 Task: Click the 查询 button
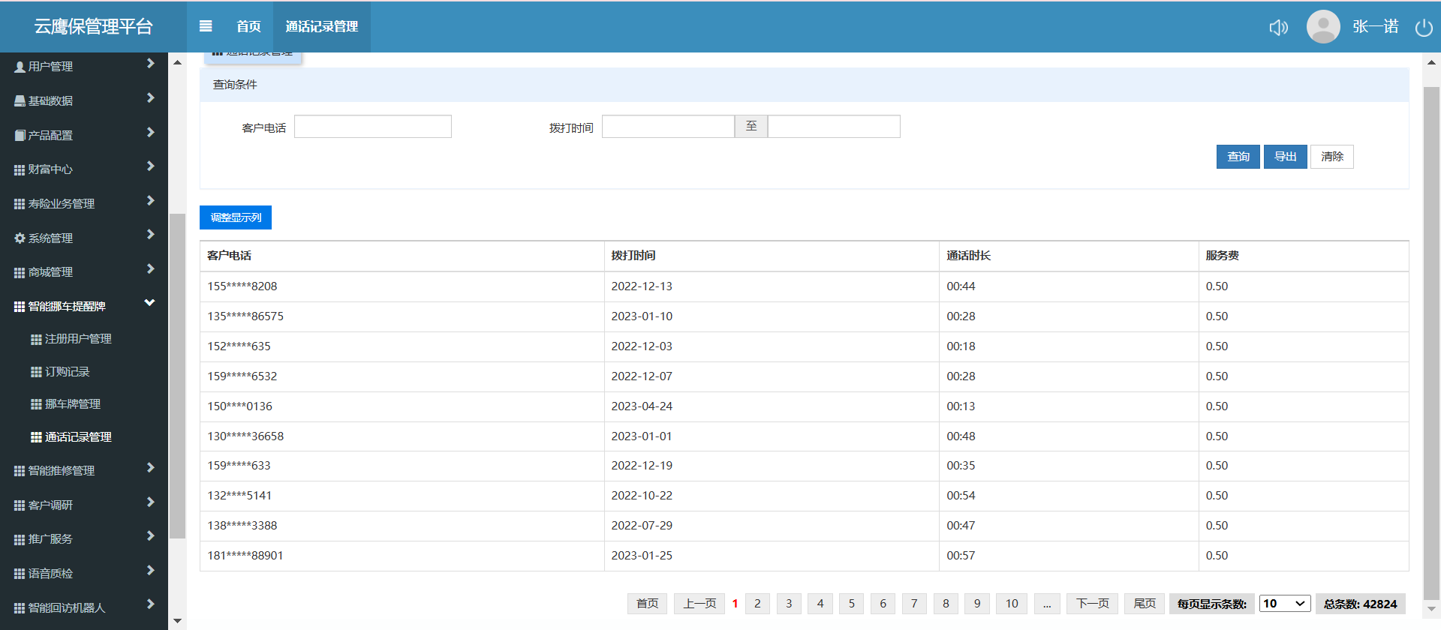[1238, 157]
